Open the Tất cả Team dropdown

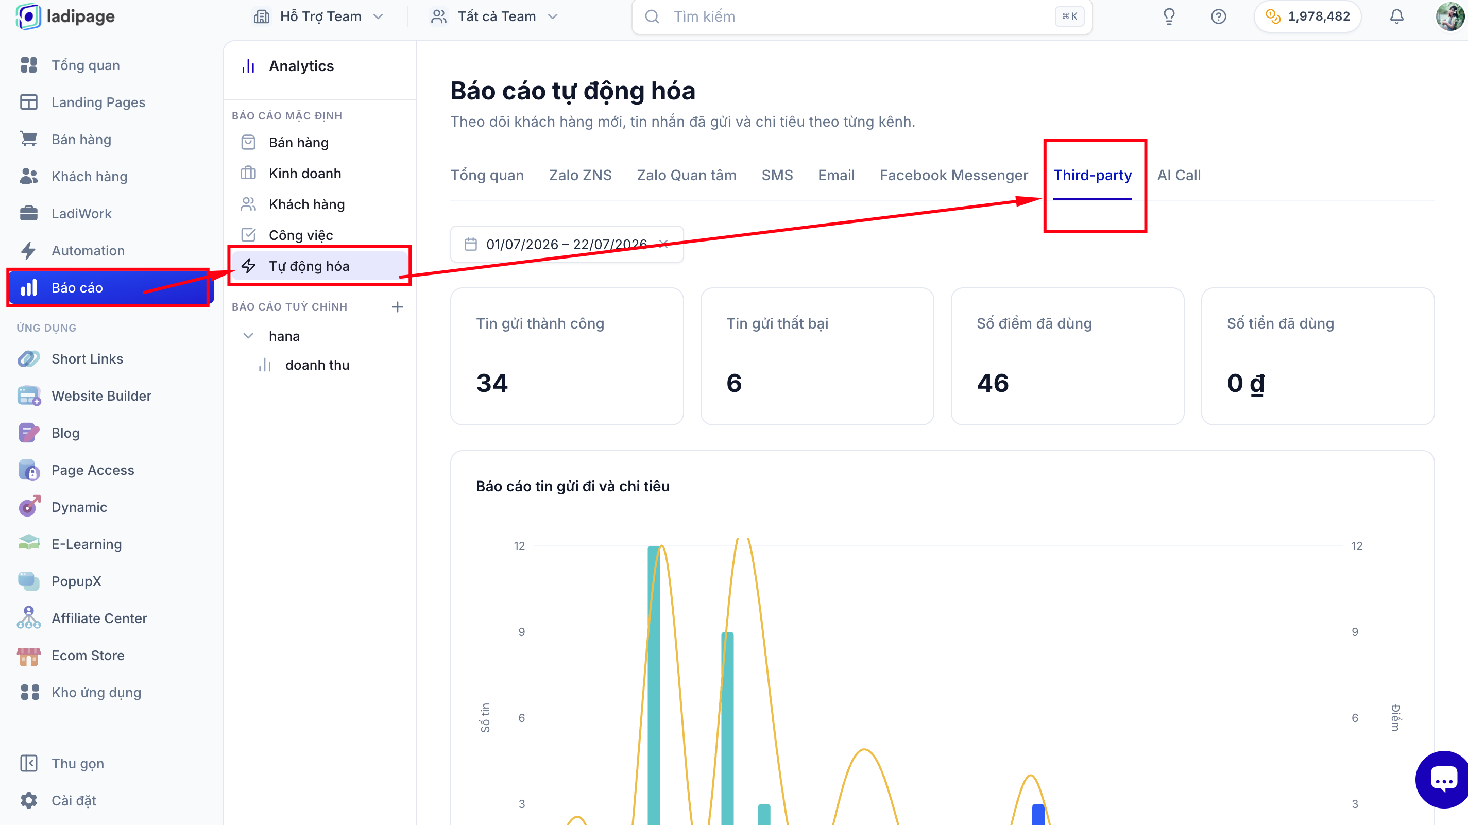(x=493, y=16)
